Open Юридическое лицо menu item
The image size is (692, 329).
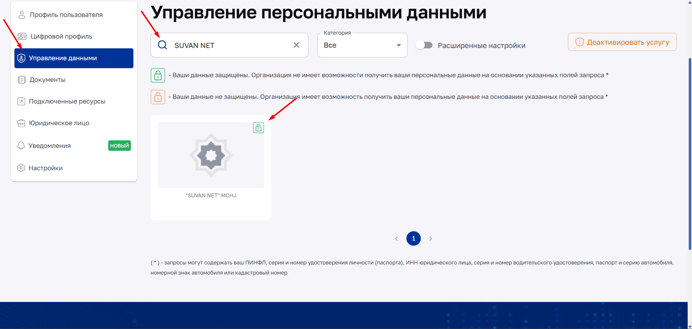(74, 123)
